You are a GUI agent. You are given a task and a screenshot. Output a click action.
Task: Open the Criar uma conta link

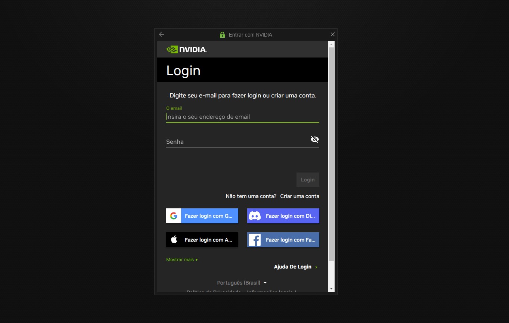pyautogui.click(x=300, y=196)
